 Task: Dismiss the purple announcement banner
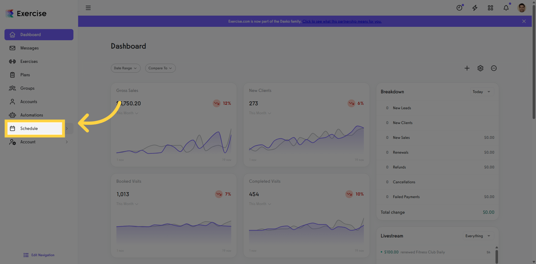click(524, 21)
